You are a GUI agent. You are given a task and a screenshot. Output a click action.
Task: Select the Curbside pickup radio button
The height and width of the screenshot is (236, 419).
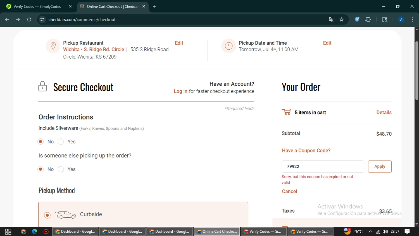click(47, 215)
